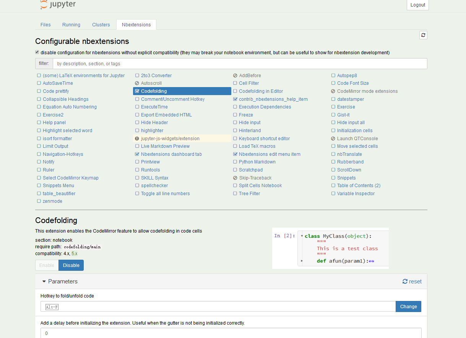Image resolution: width=466 pixels, height=338 pixels.
Task: Select the ExecuteTime extension
Action: [154, 107]
